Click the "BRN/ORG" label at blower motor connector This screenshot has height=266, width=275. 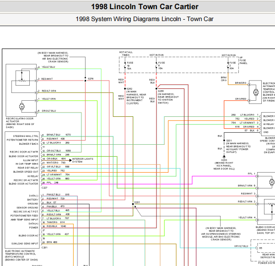tap(241, 83)
